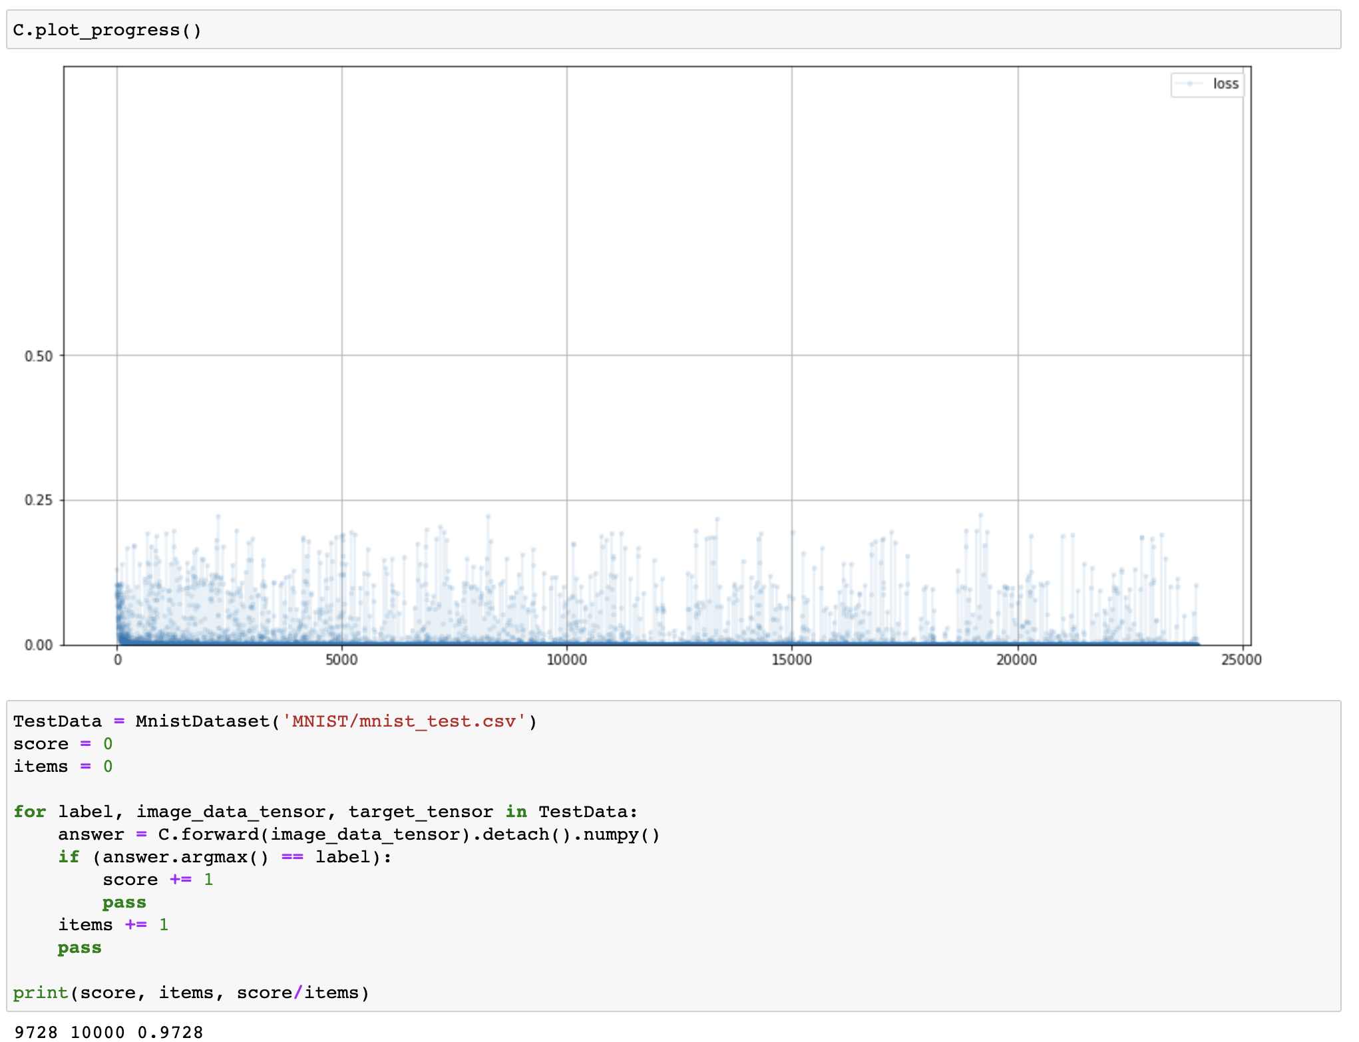Click the 'score += 1' line
This screenshot has width=1359, height=1042.
(x=158, y=880)
